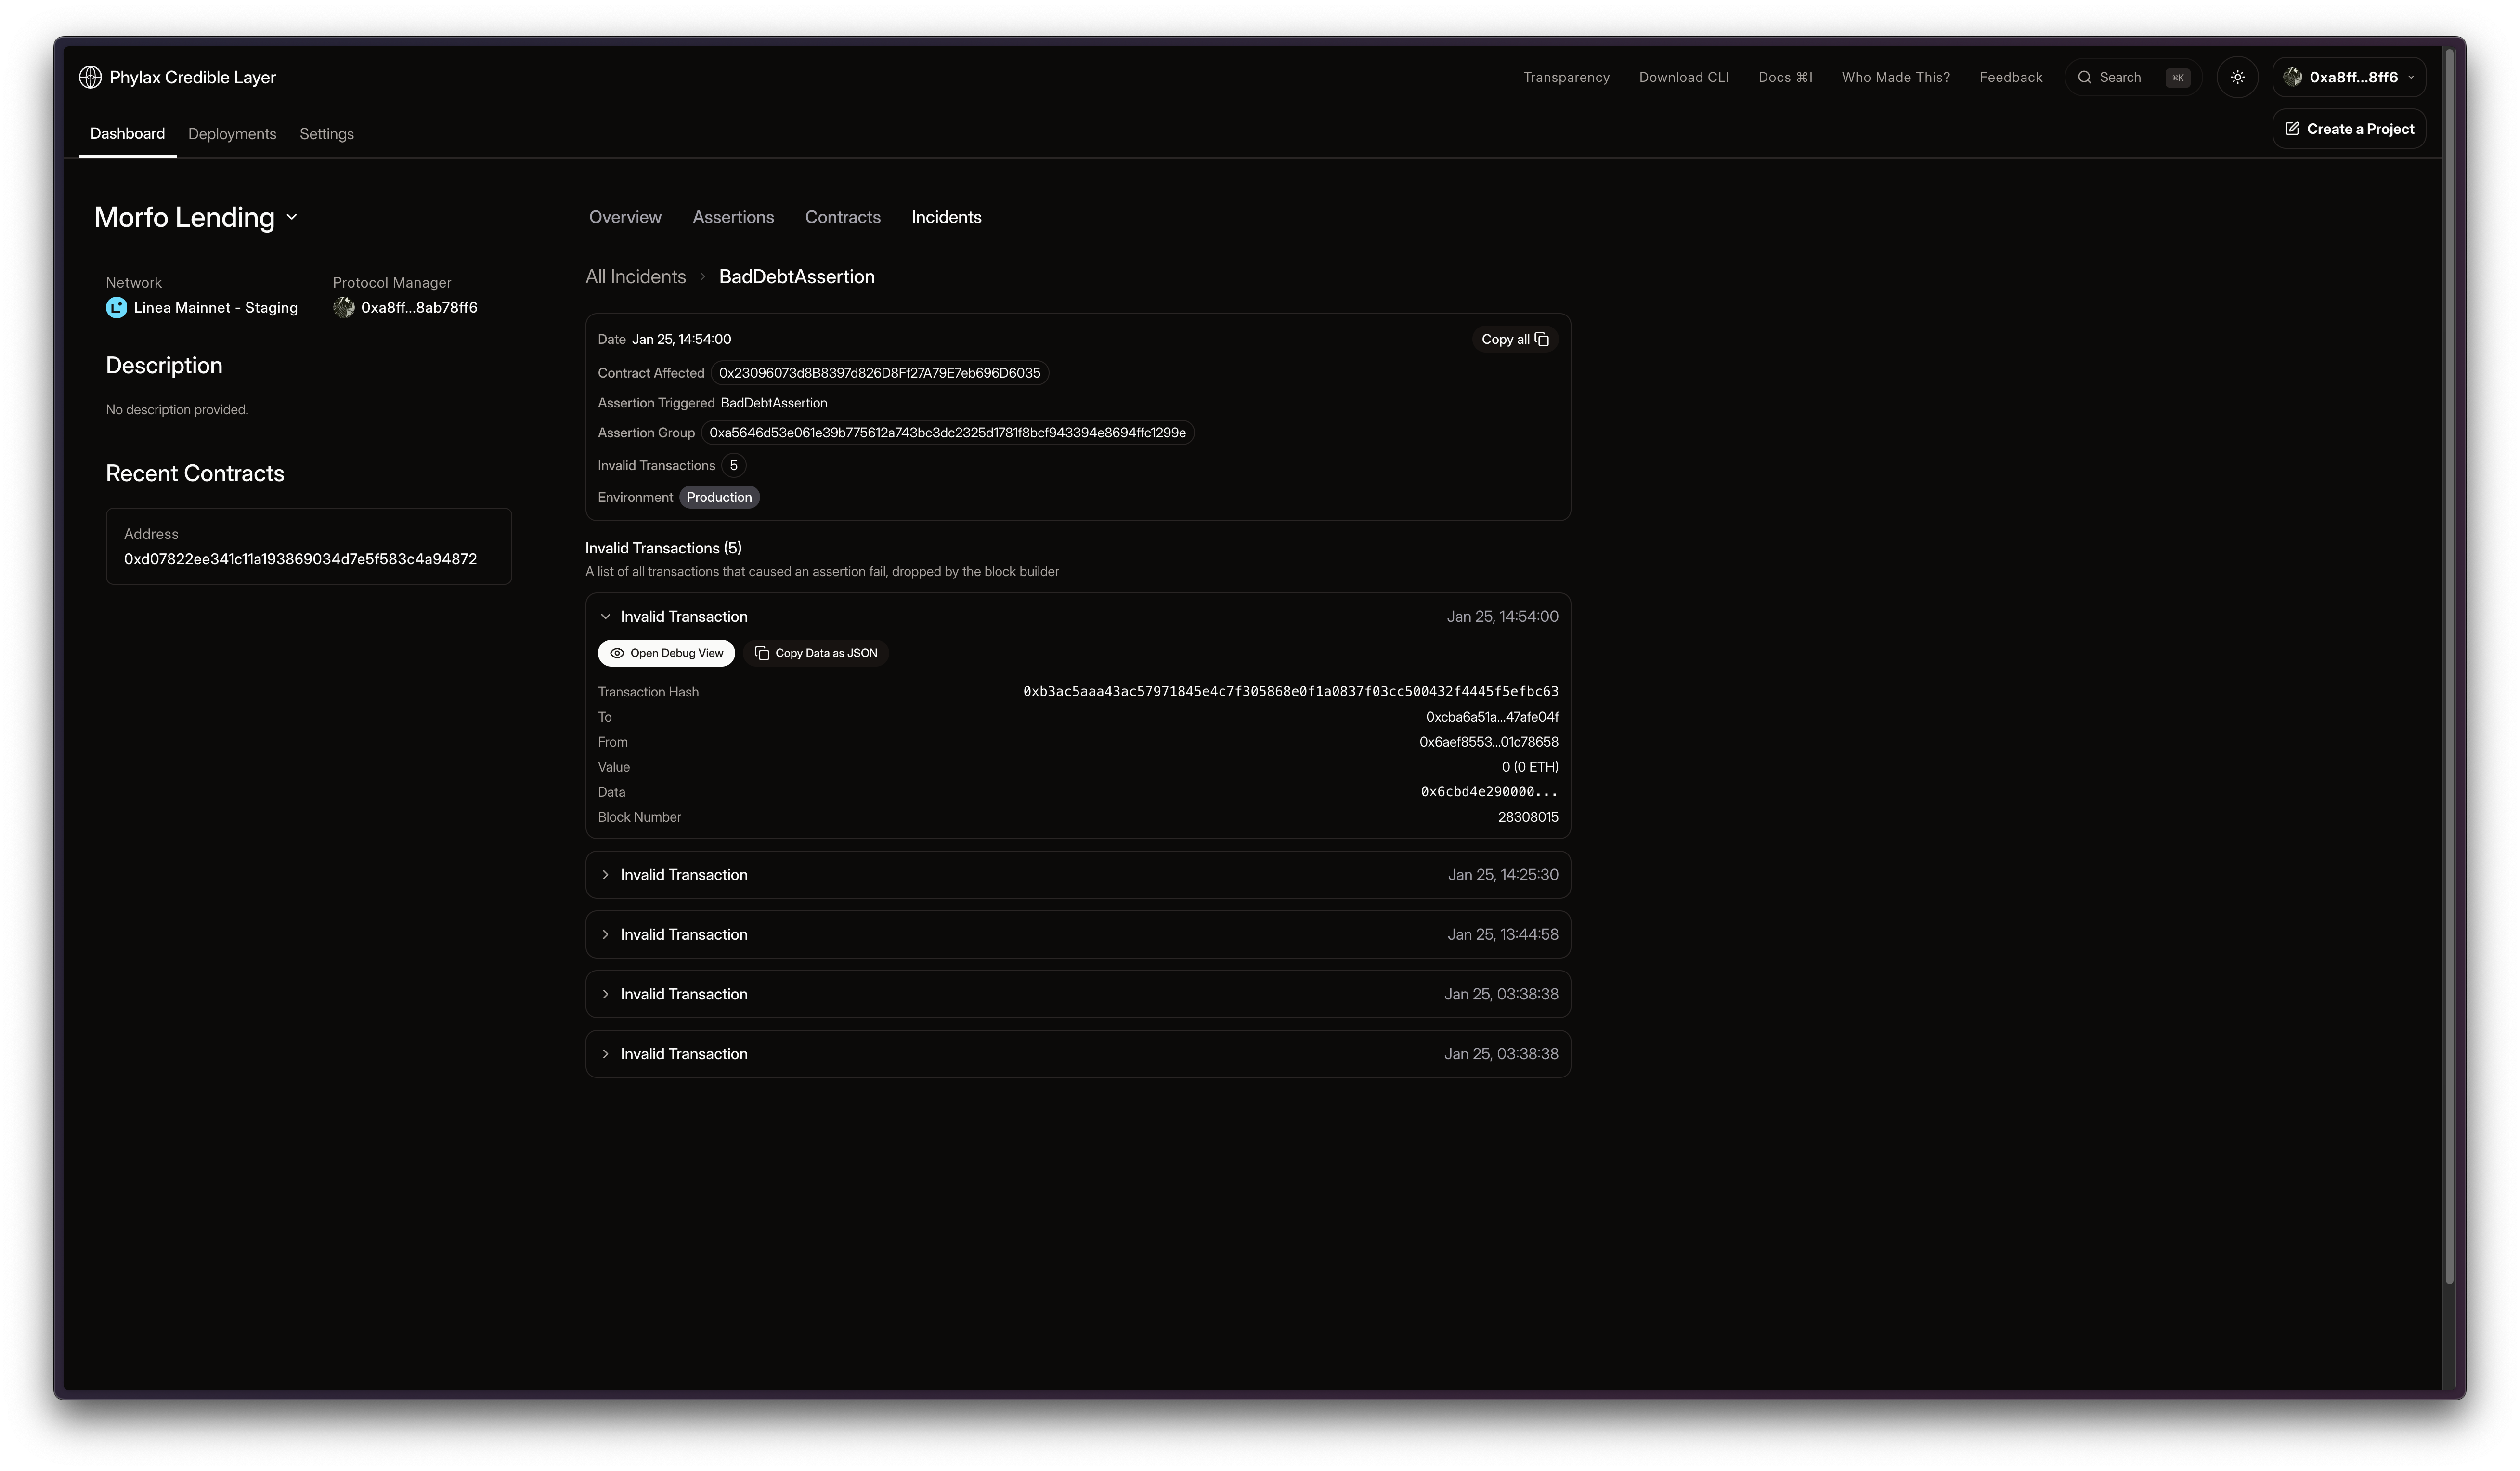Image resolution: width=2520 pixels, height=1471 pixels.
Task: Switch to the Deployments tab
Action: coord(232,134)
